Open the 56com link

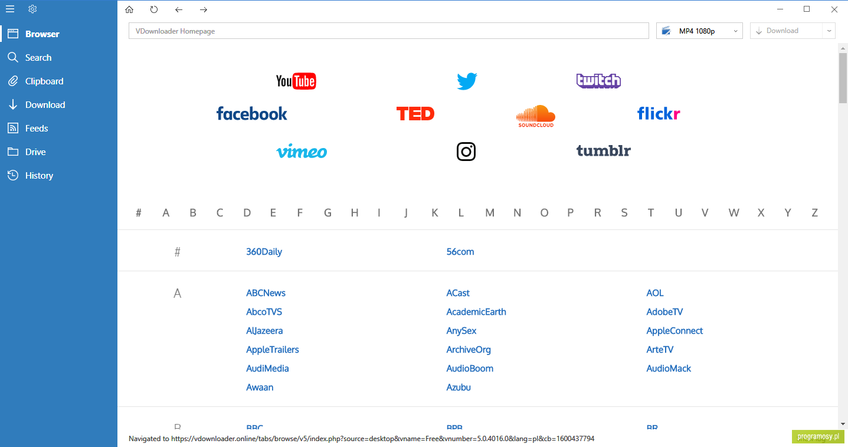click(x=460, y=252)
